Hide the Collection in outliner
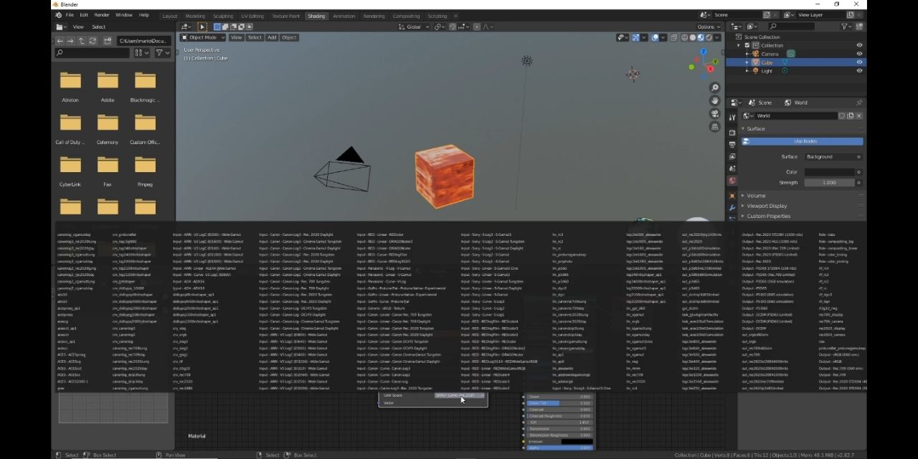This screenshot has height=459, width=918. click(859, 45)
